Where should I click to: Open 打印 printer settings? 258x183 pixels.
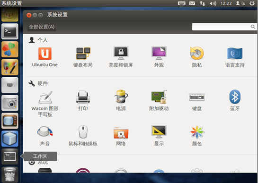pyautogui.click(x=83, y=101)
